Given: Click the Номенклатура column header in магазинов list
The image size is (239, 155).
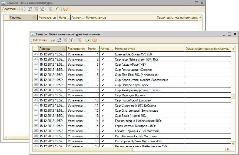Looking at the screenshot, I should (x=149, y=49).
